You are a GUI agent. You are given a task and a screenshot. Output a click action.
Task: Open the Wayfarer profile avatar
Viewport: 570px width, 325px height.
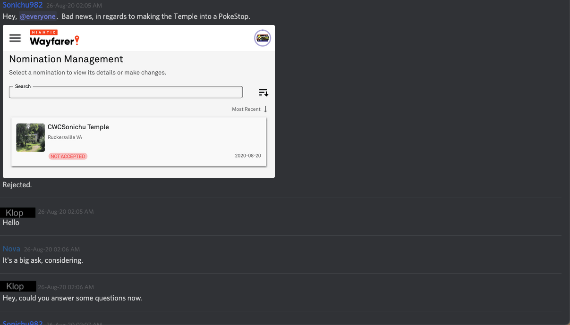pos(262,38)
